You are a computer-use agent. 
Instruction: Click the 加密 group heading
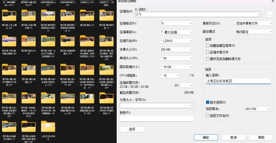[x=208, y=69]
